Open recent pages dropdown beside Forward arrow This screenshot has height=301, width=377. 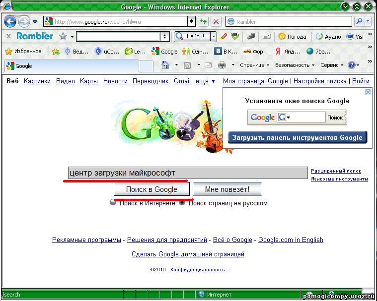[35, 22]
